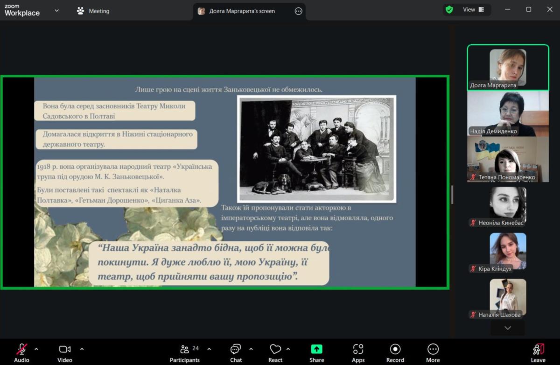Open the More options menu
The image size is (560, 365).
point(433,353)
